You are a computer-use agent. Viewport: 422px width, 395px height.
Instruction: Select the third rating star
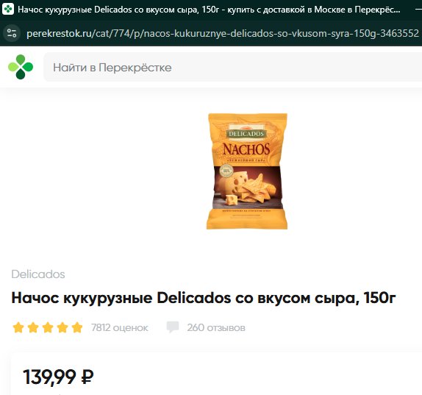pos(48,327)
